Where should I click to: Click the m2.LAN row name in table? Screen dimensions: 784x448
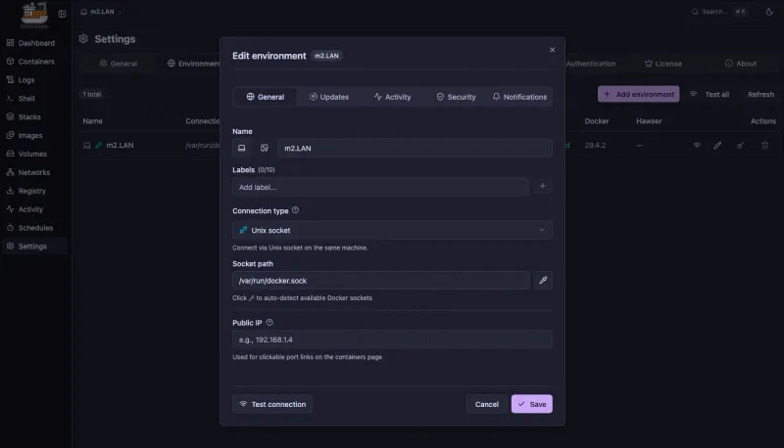pyautogui.click(x=120, y=145)
